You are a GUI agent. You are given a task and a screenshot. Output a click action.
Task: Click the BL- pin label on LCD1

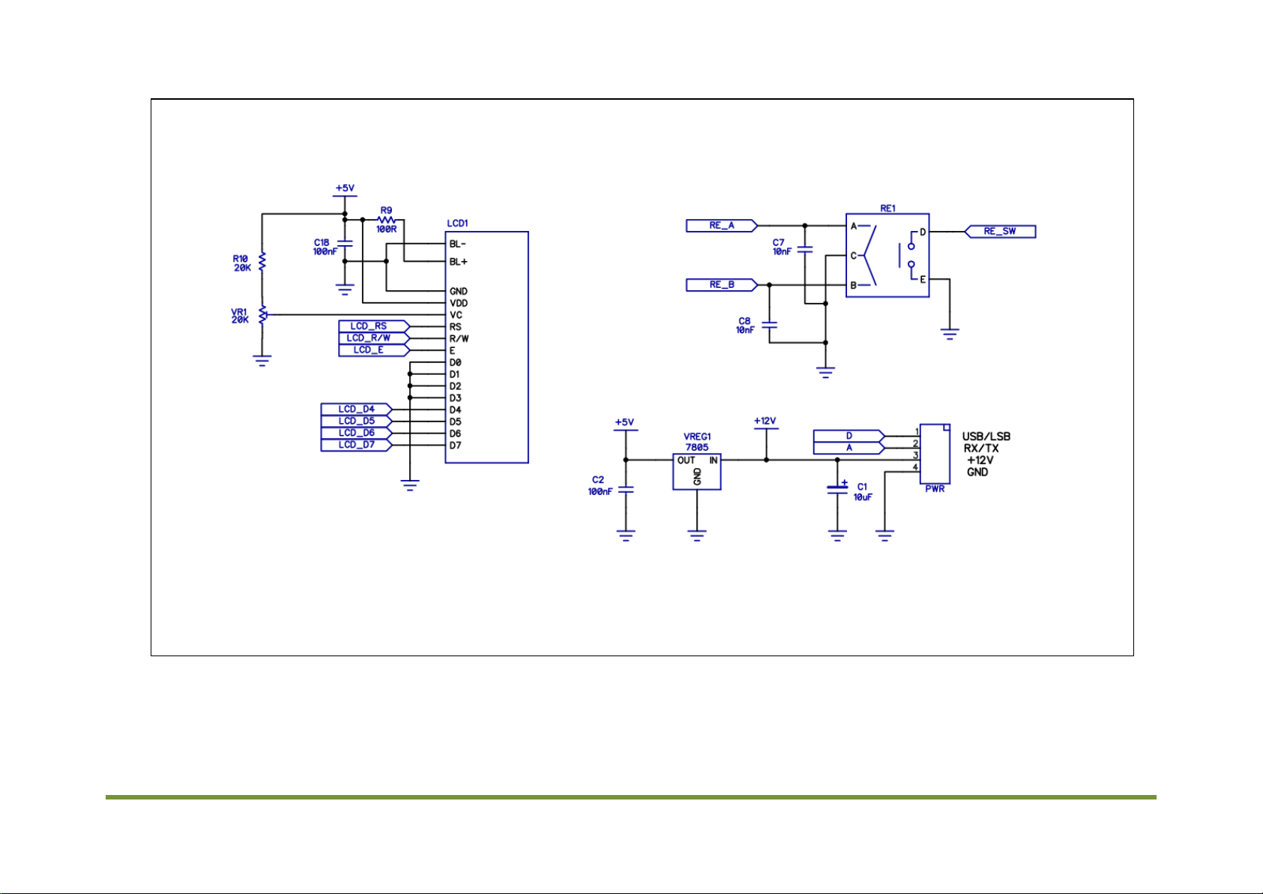coord(458,244)
